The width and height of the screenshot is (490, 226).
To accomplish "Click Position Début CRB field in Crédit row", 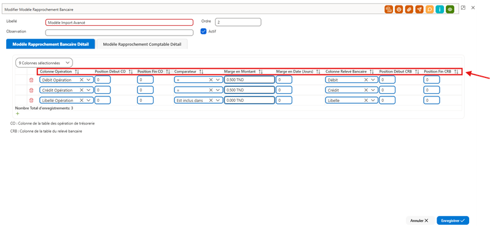I will (x=387, y=90).
